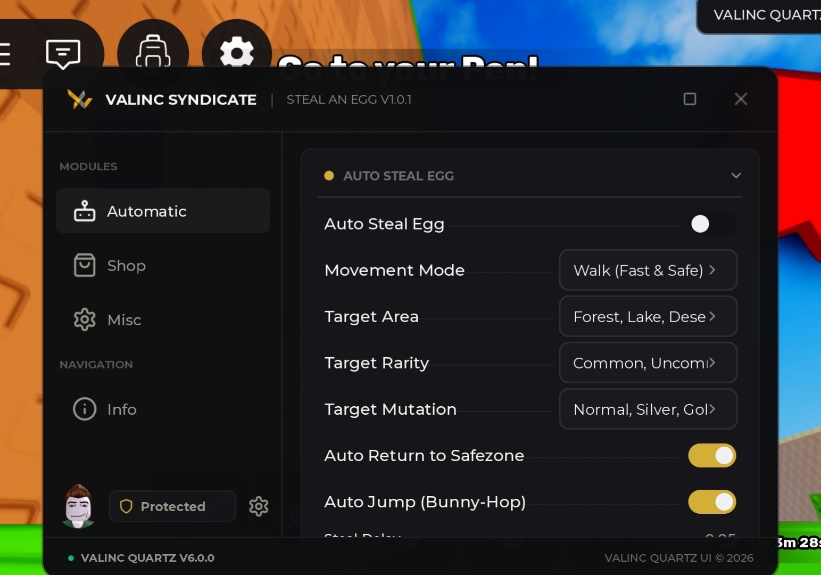Click the MODULES sidebar heading

(x=88, y=167)
